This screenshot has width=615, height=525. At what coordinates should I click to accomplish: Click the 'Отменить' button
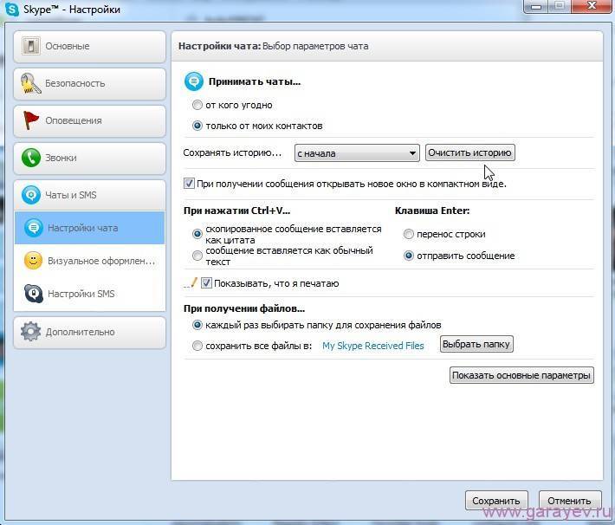coord(569,501)
